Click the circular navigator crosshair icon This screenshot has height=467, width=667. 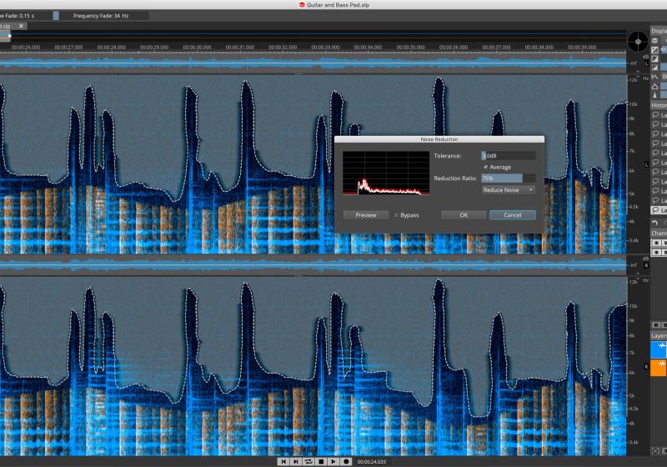(638, 39)
